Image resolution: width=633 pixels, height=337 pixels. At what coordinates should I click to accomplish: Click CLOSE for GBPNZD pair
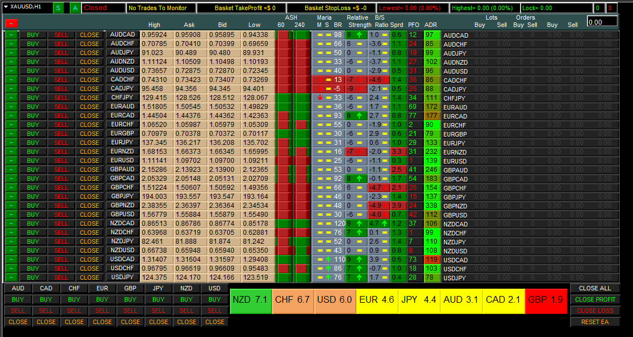[x=89, y=205]
